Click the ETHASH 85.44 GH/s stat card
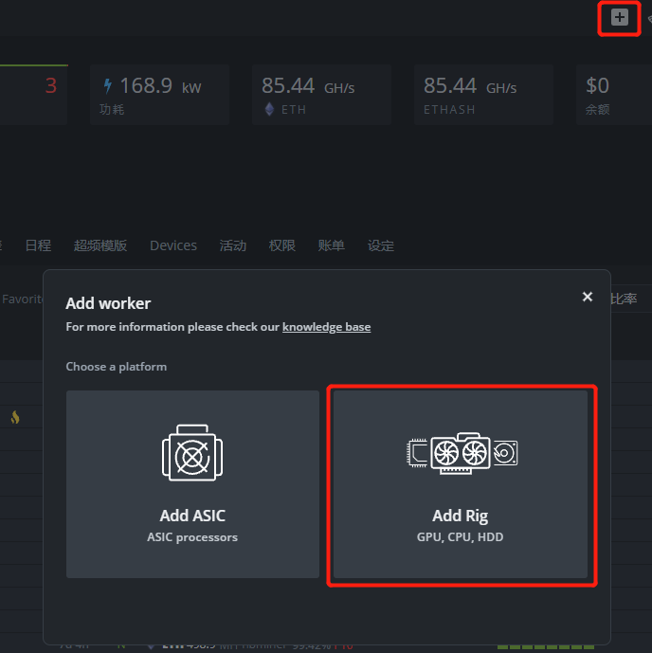Screen dimensions: 652x653 [x=484, y=95]
